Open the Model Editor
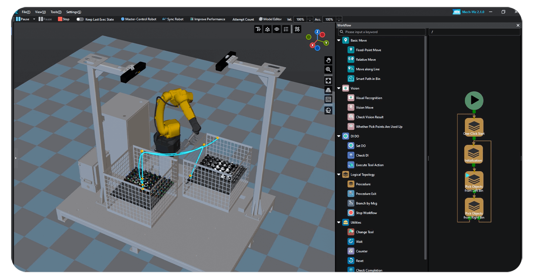Image resolution: width=533 pixels, height=278 pixels. coord(270,19)
